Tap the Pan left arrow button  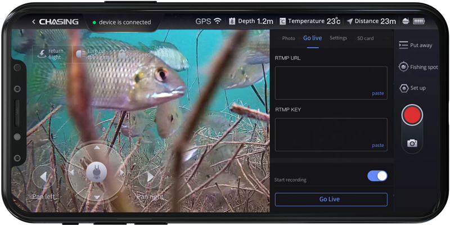44,177
